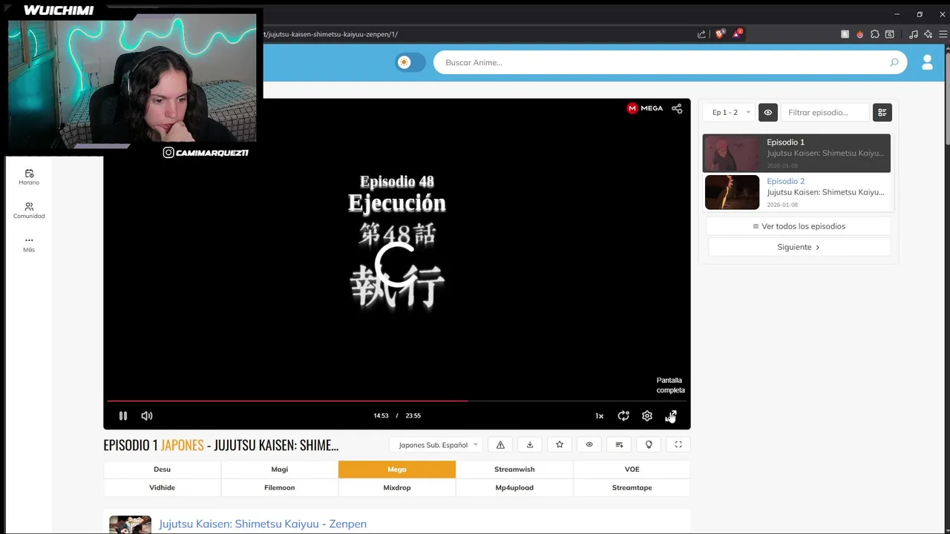Select Episodio 1 in the episode list

(796, 154)
